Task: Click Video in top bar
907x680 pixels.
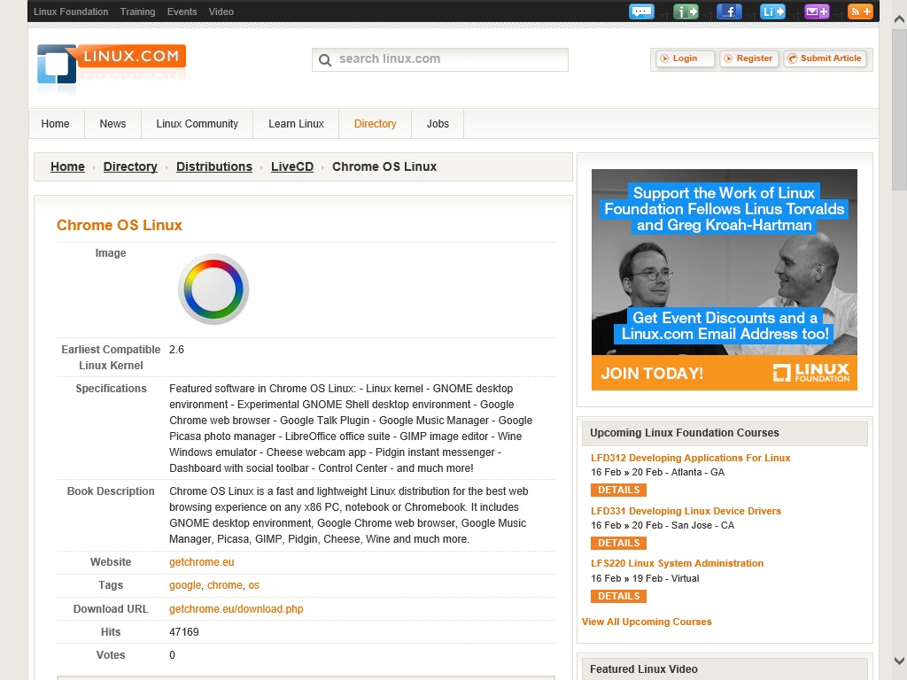Action: [221, 12]
